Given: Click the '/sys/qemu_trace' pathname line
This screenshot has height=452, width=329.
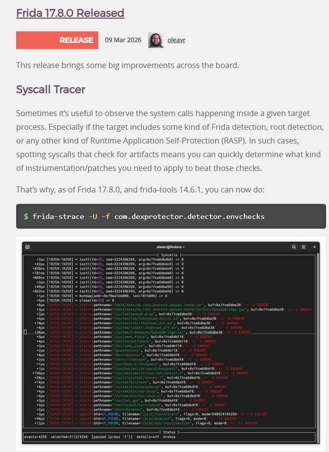Looking at the screenshot, I should click(x=124, y=337).
